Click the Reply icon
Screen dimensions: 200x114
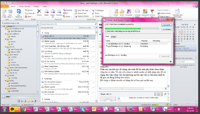click(46, 11)
